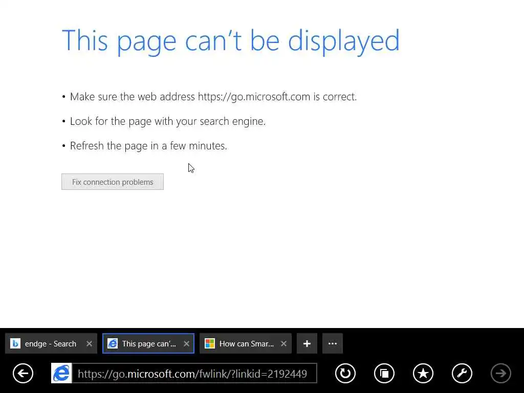This screenshot has height=393, width=524.
Task: Close the 'endge - Search' tab
Action: coord(89,343)
